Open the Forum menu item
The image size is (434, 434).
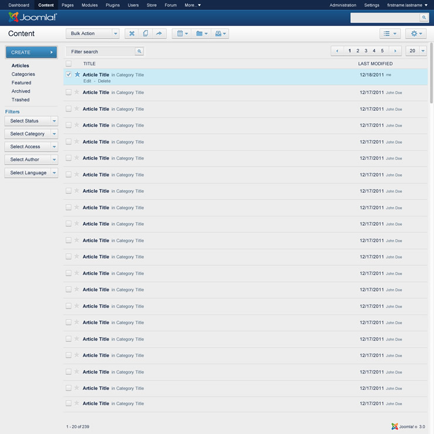[171, 5]
